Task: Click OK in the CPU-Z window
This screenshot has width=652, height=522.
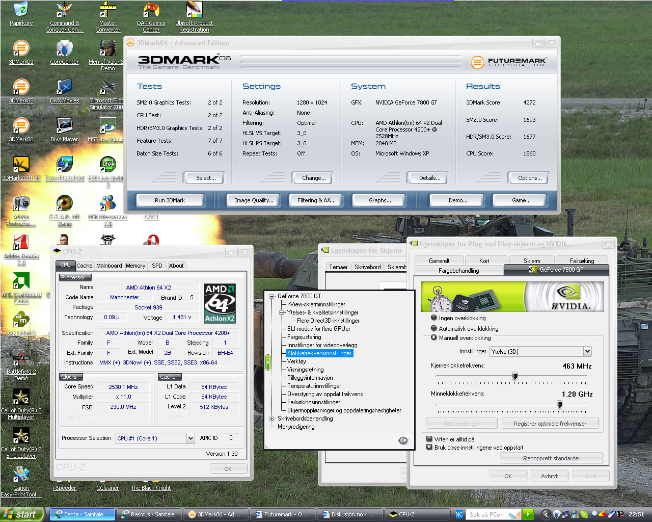Action: click(x=228, y=469)
